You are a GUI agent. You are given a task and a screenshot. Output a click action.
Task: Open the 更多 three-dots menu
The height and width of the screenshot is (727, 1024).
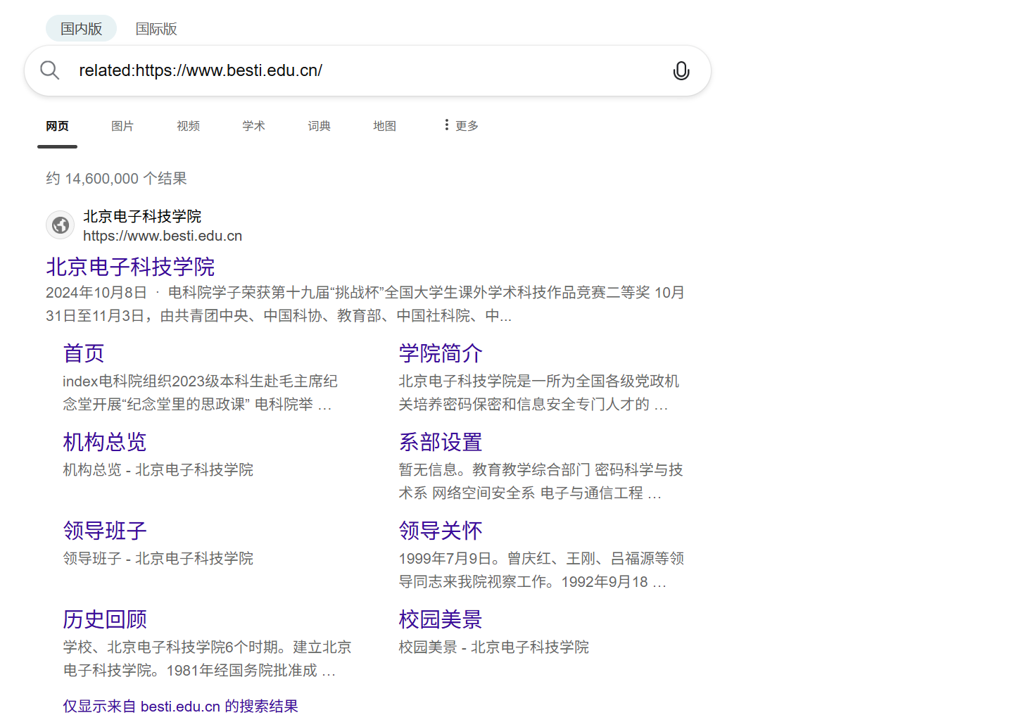461,125
